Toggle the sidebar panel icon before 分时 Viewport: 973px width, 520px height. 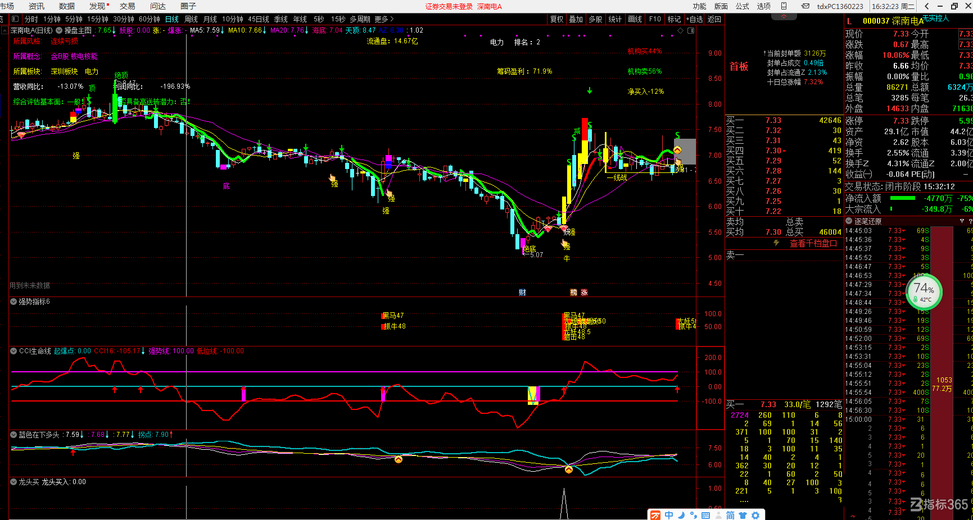pos(15,19)
